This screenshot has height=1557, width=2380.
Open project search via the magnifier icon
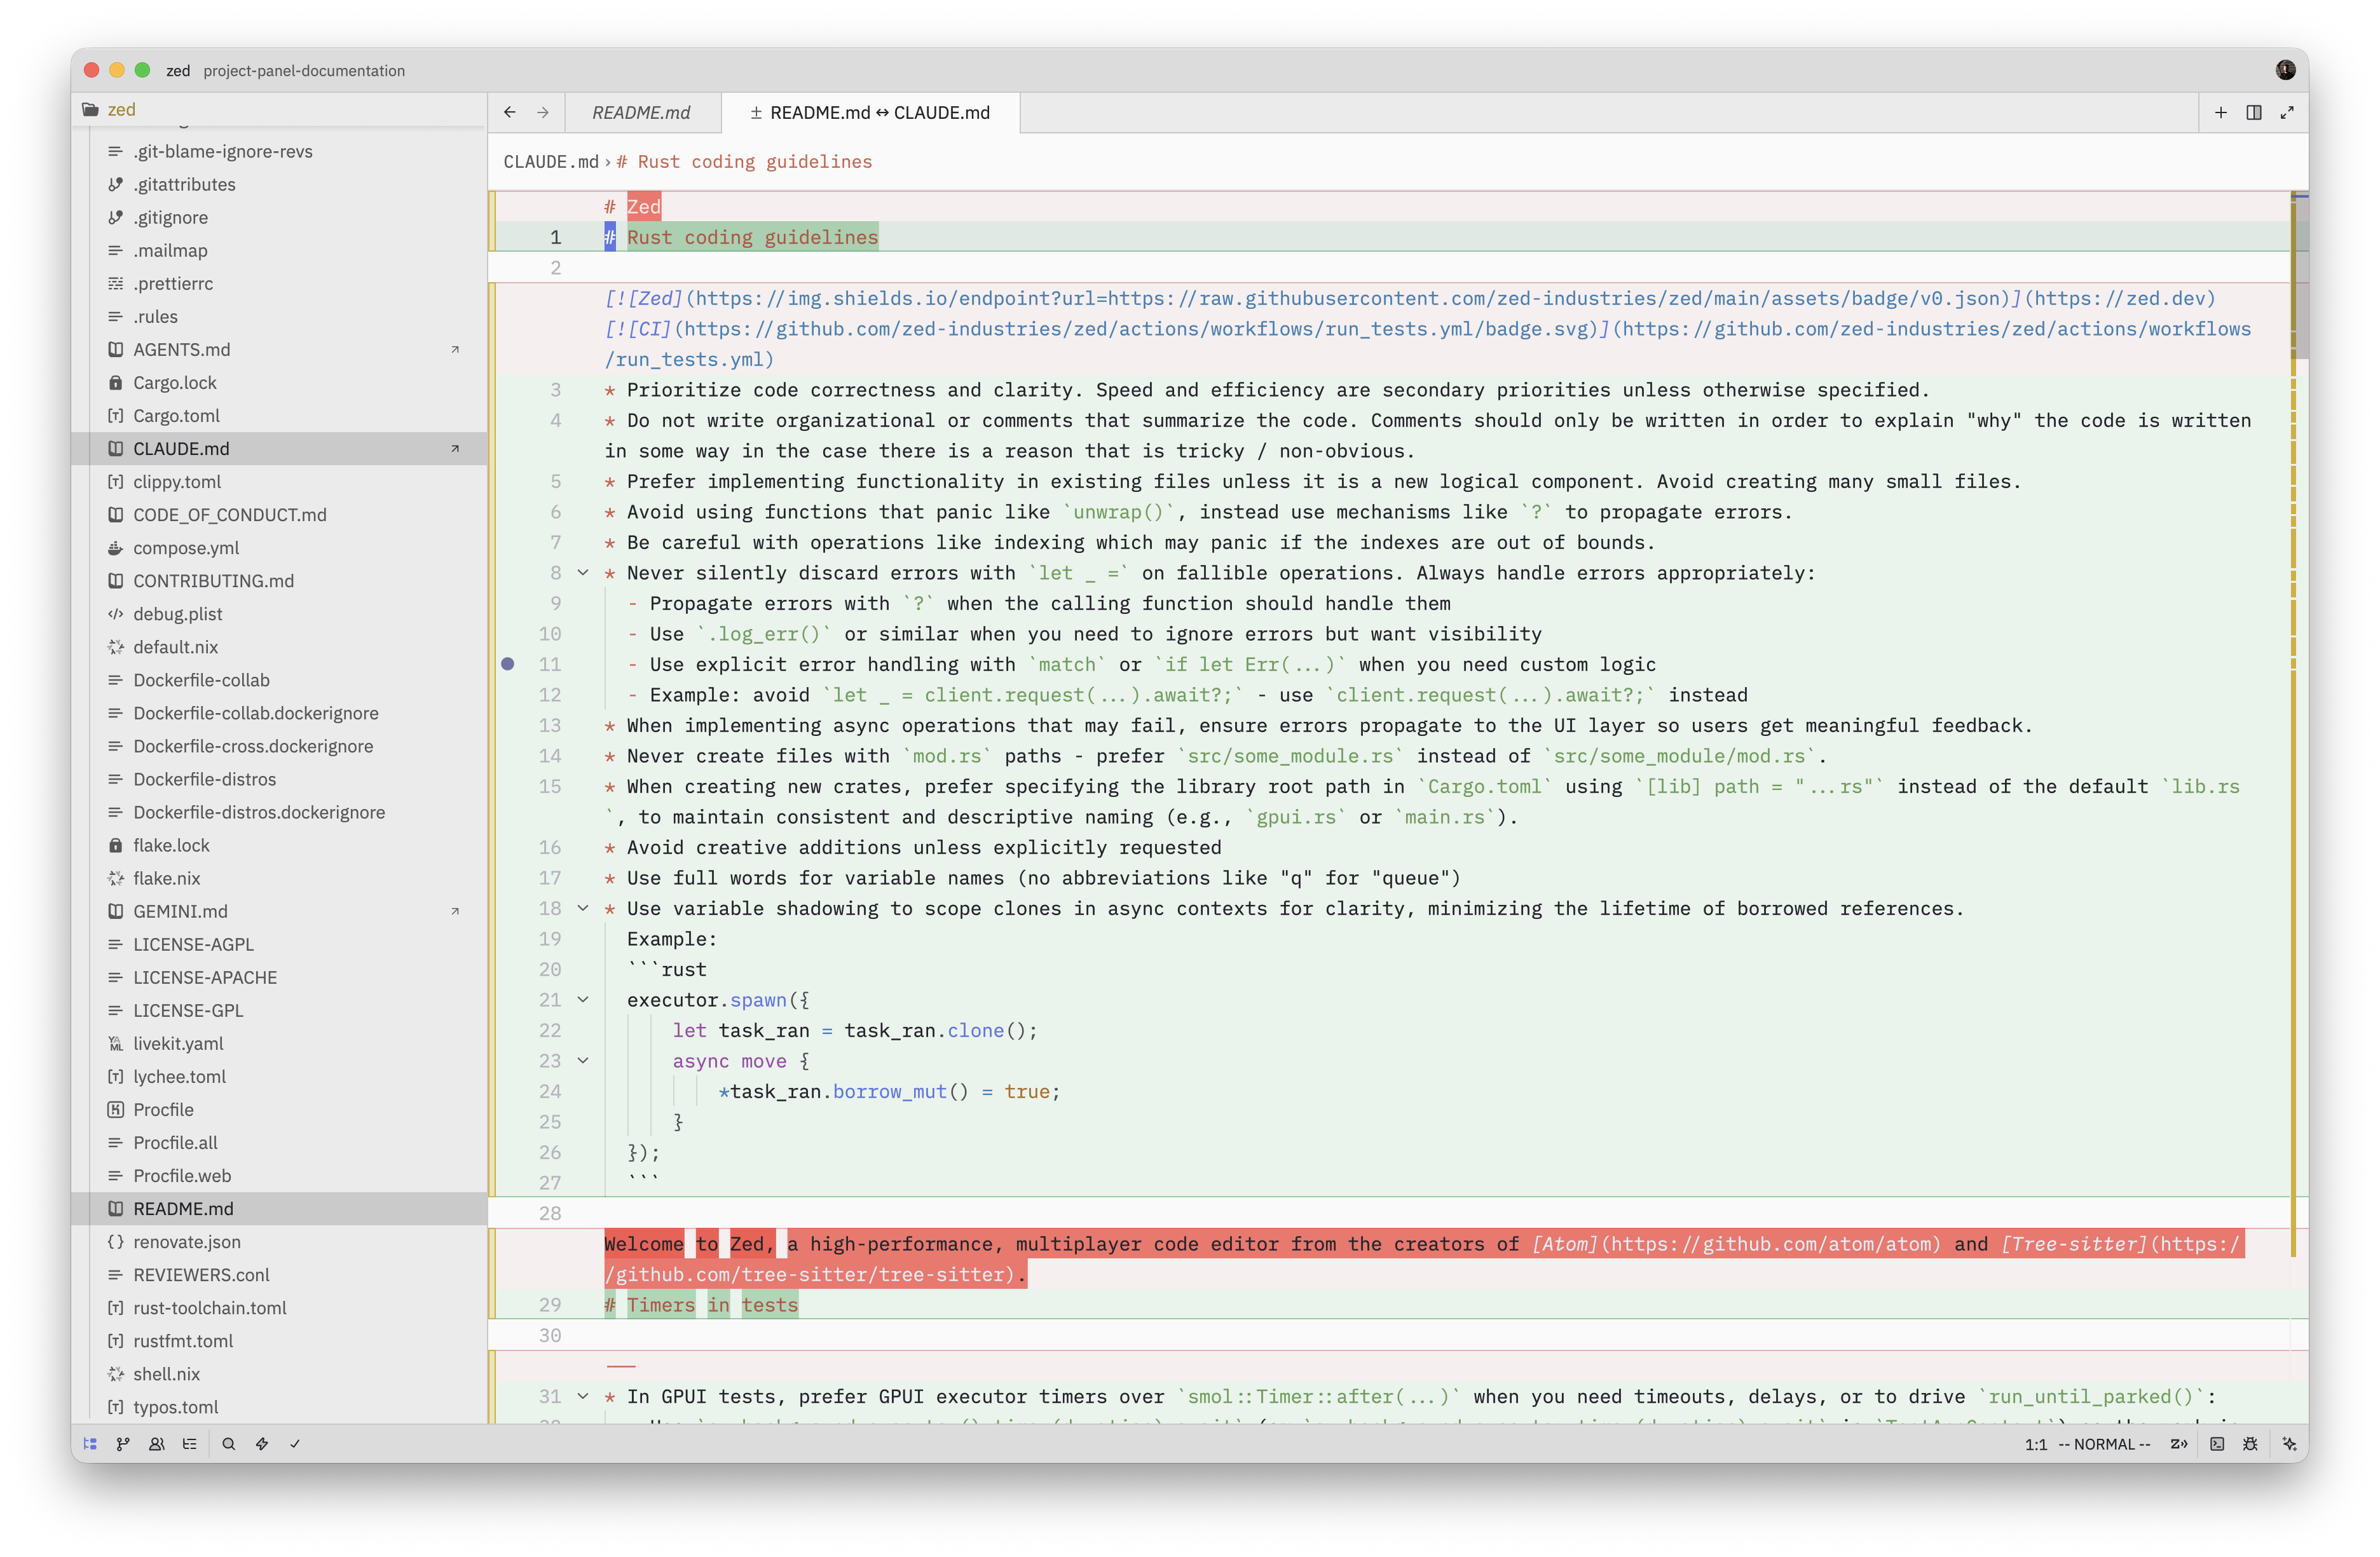[228, 1443]
